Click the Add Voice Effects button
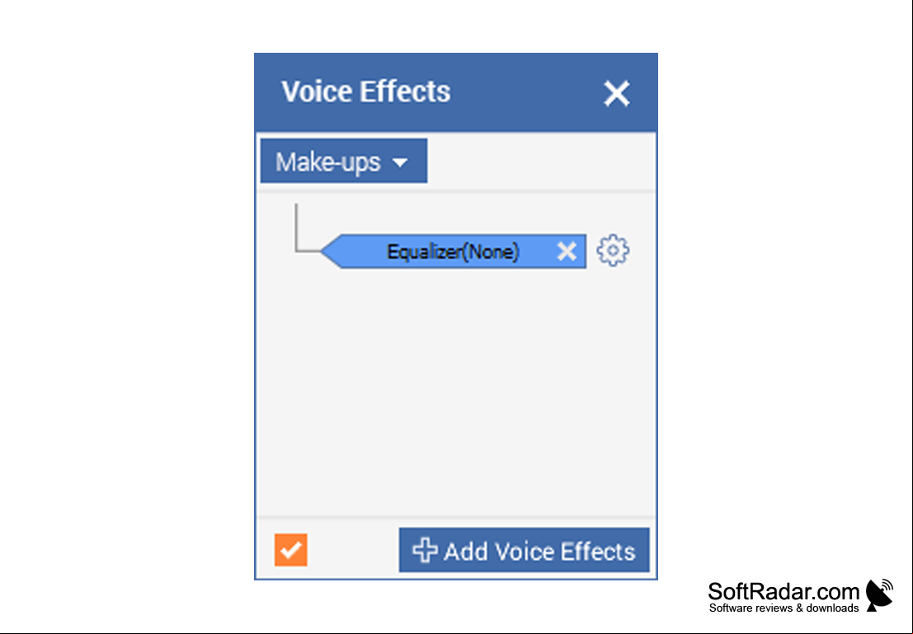The width and height of the screenshot is (913, 634). (x=524, y=550)
